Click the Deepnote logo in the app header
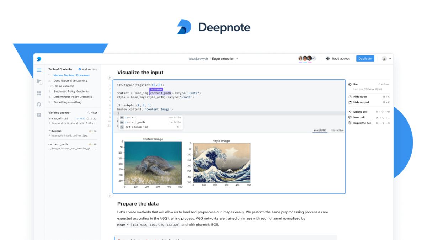 (39, 59)
